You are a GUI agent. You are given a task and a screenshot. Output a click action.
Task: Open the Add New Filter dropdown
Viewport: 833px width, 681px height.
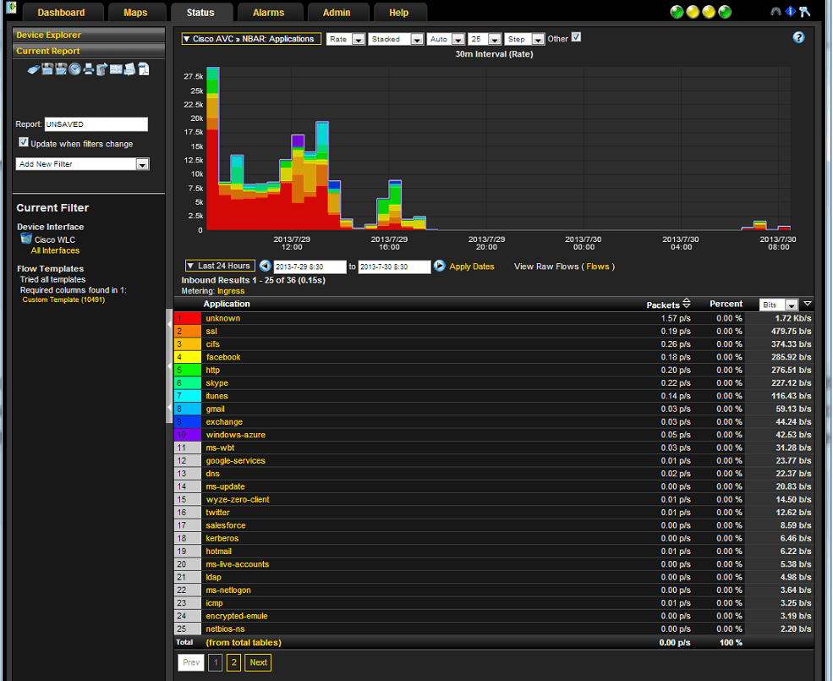pos(82,164)
